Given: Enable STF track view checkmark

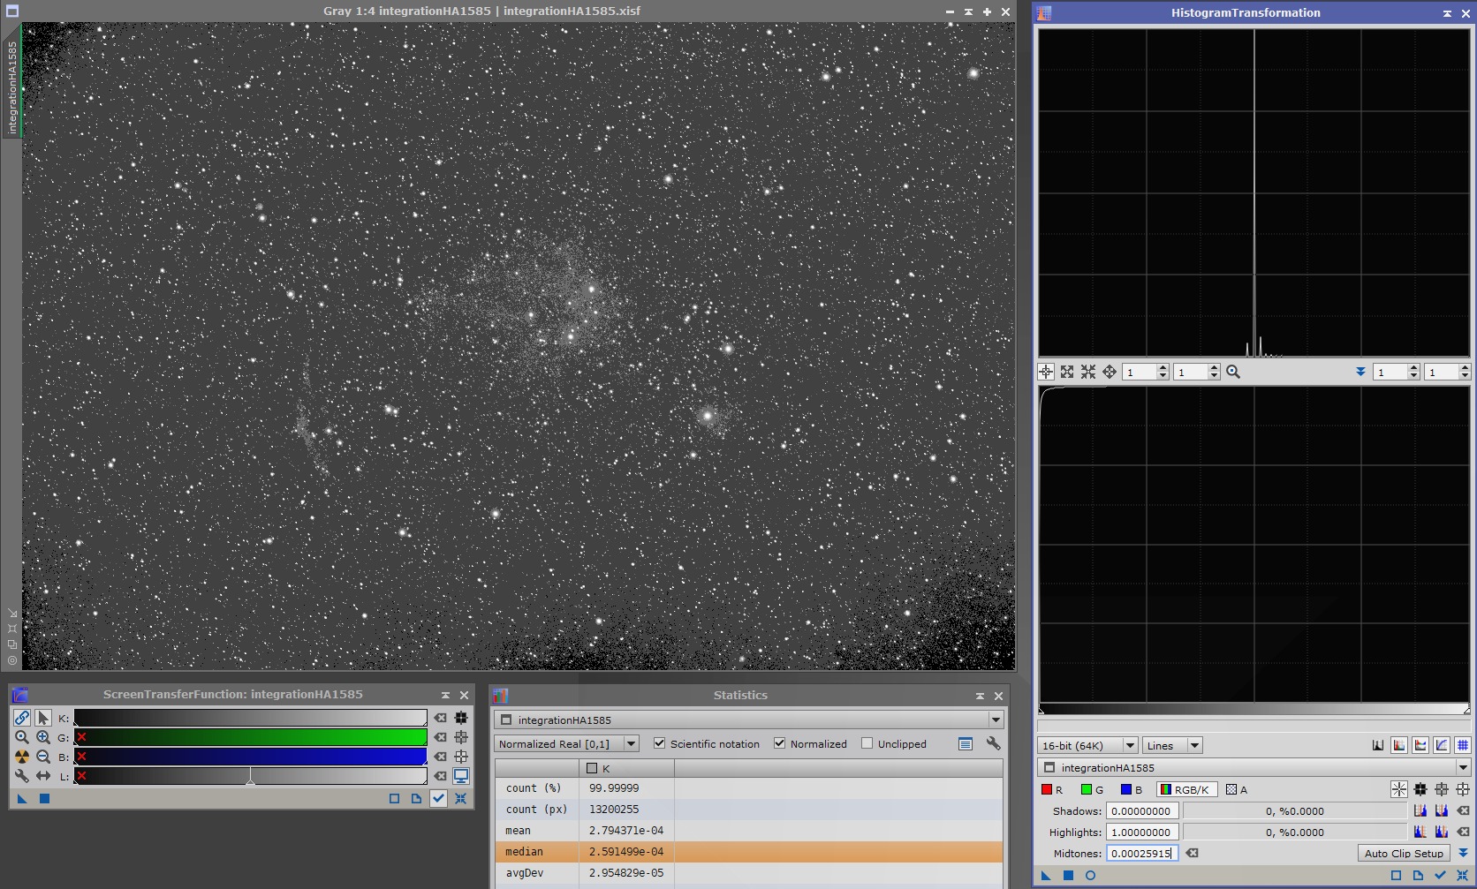Looking at the screenshot, I should pos(438,799).
